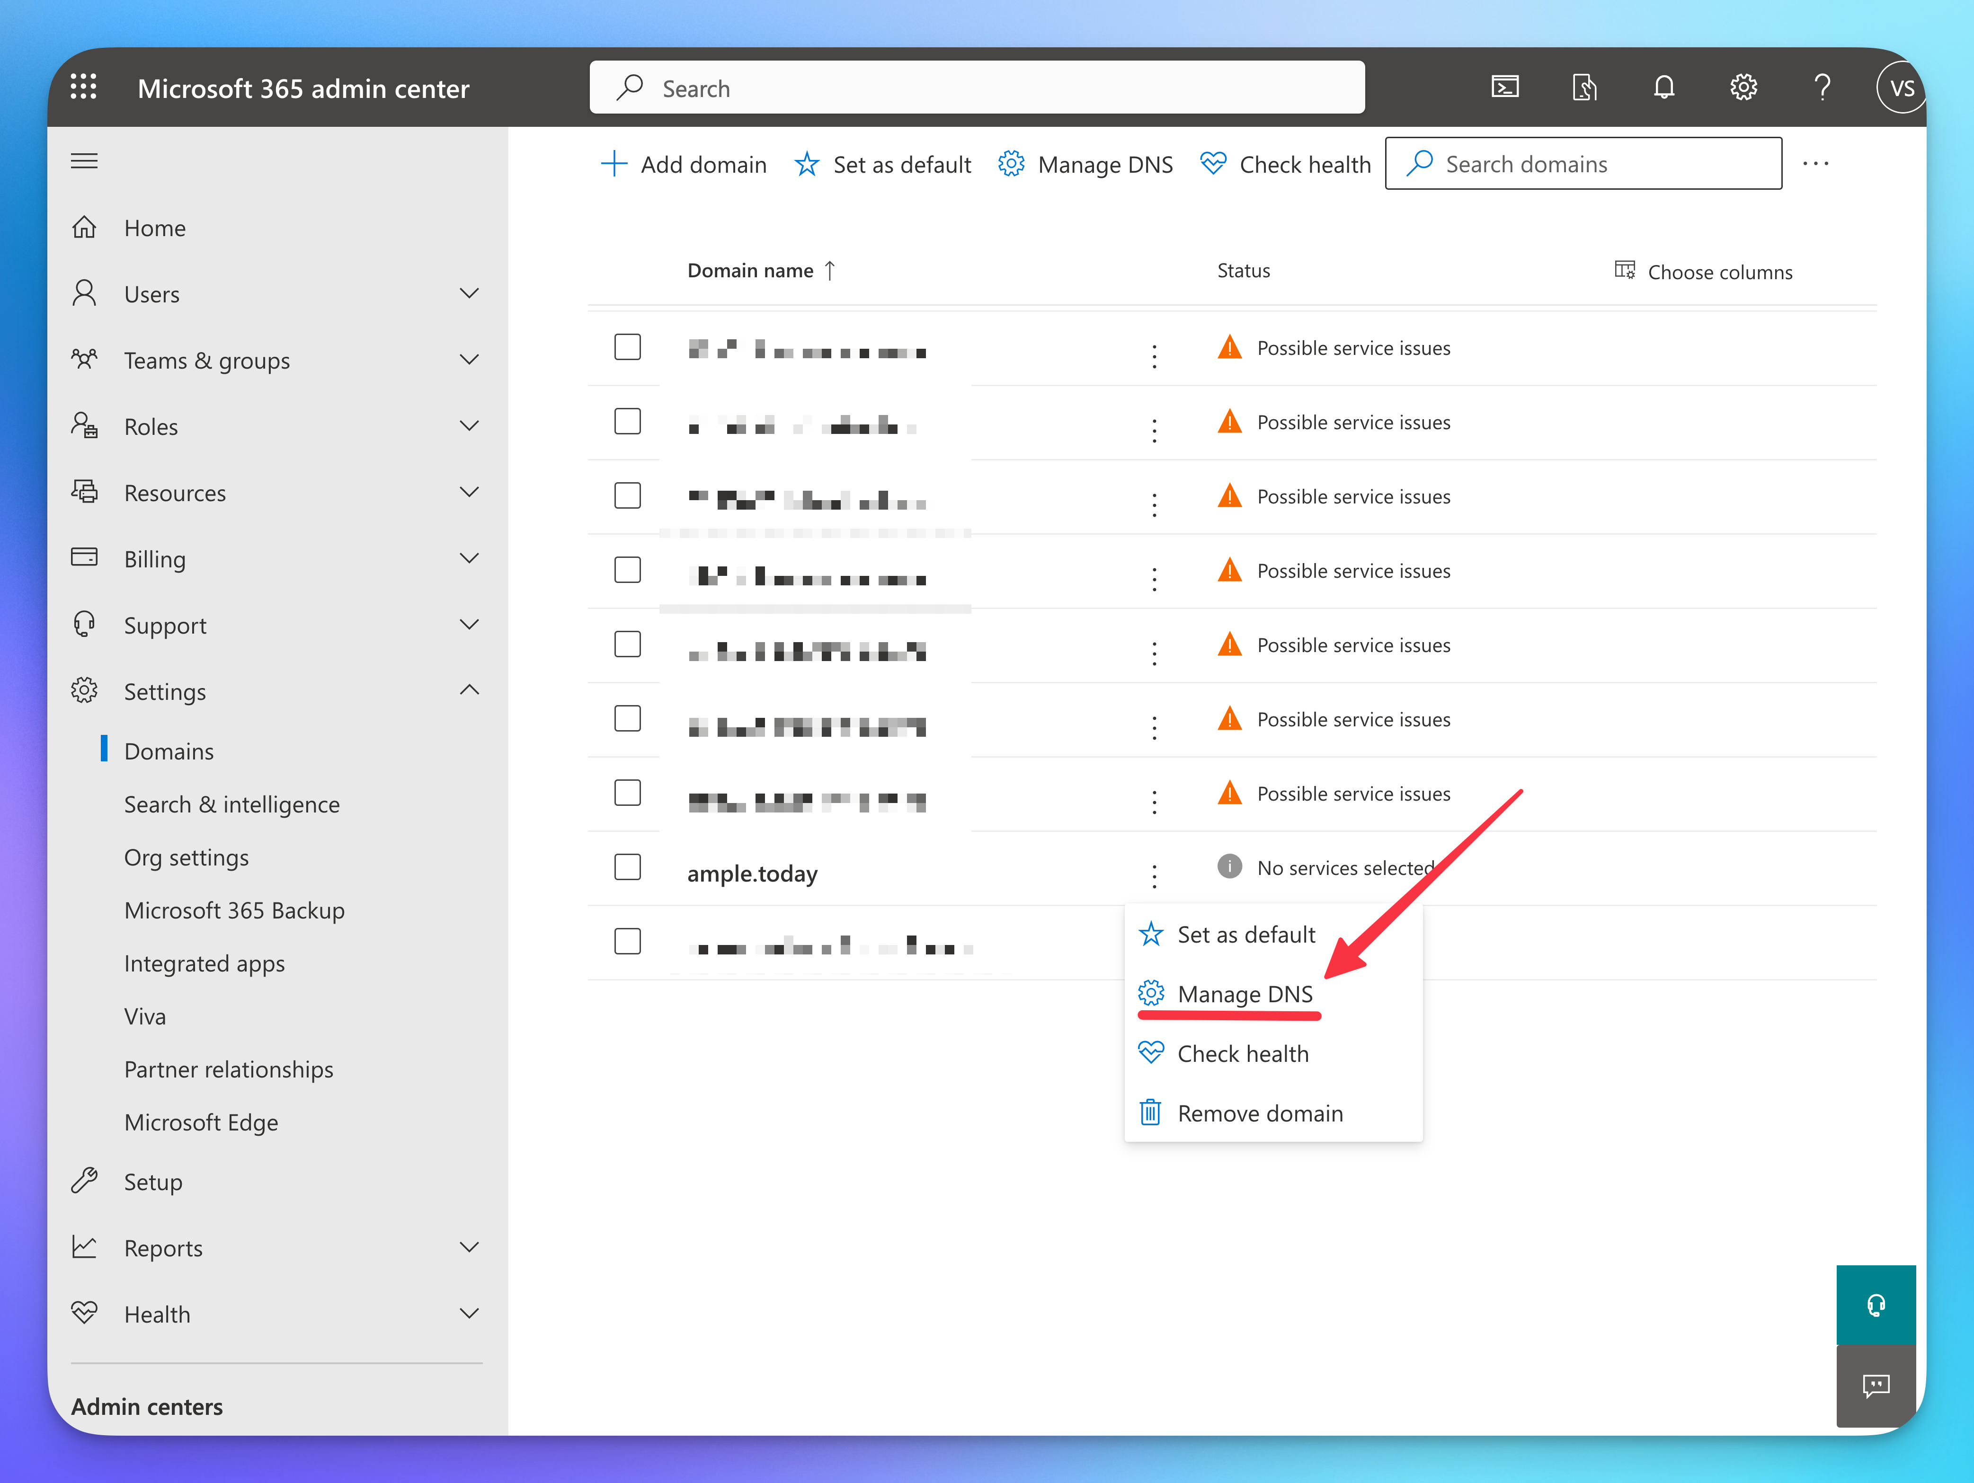Click the toolbar more options ellipsis

(1815, 164)
